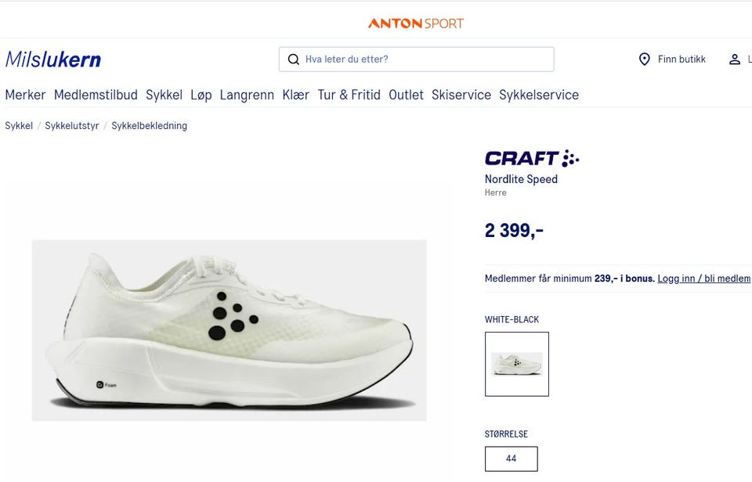This screenshot has height=482, width=752.
Task: Focus the 'Hva leter du etter?' search field
Action: point(416,59)
